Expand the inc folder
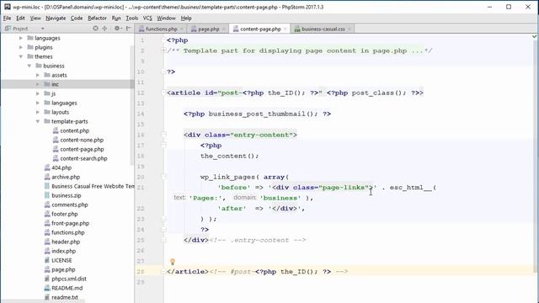 pyautogui.click(x=37, y=84)
